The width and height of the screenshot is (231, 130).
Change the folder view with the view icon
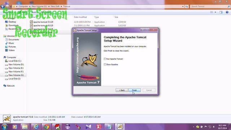coord(212,12)
